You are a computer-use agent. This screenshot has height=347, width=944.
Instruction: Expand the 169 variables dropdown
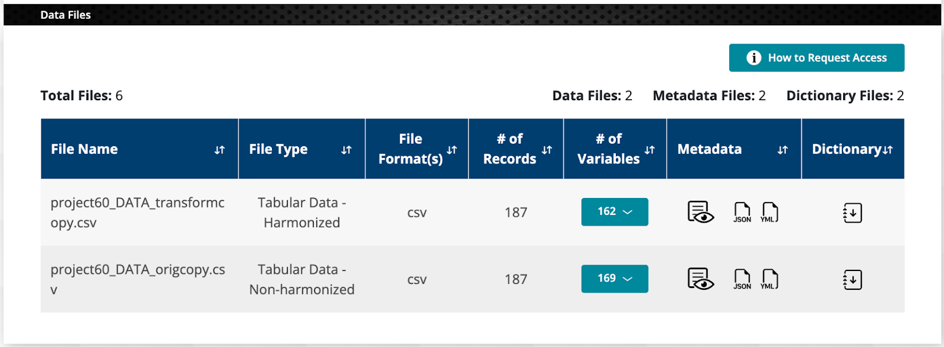pyautogui.click(x=614, y=279)
